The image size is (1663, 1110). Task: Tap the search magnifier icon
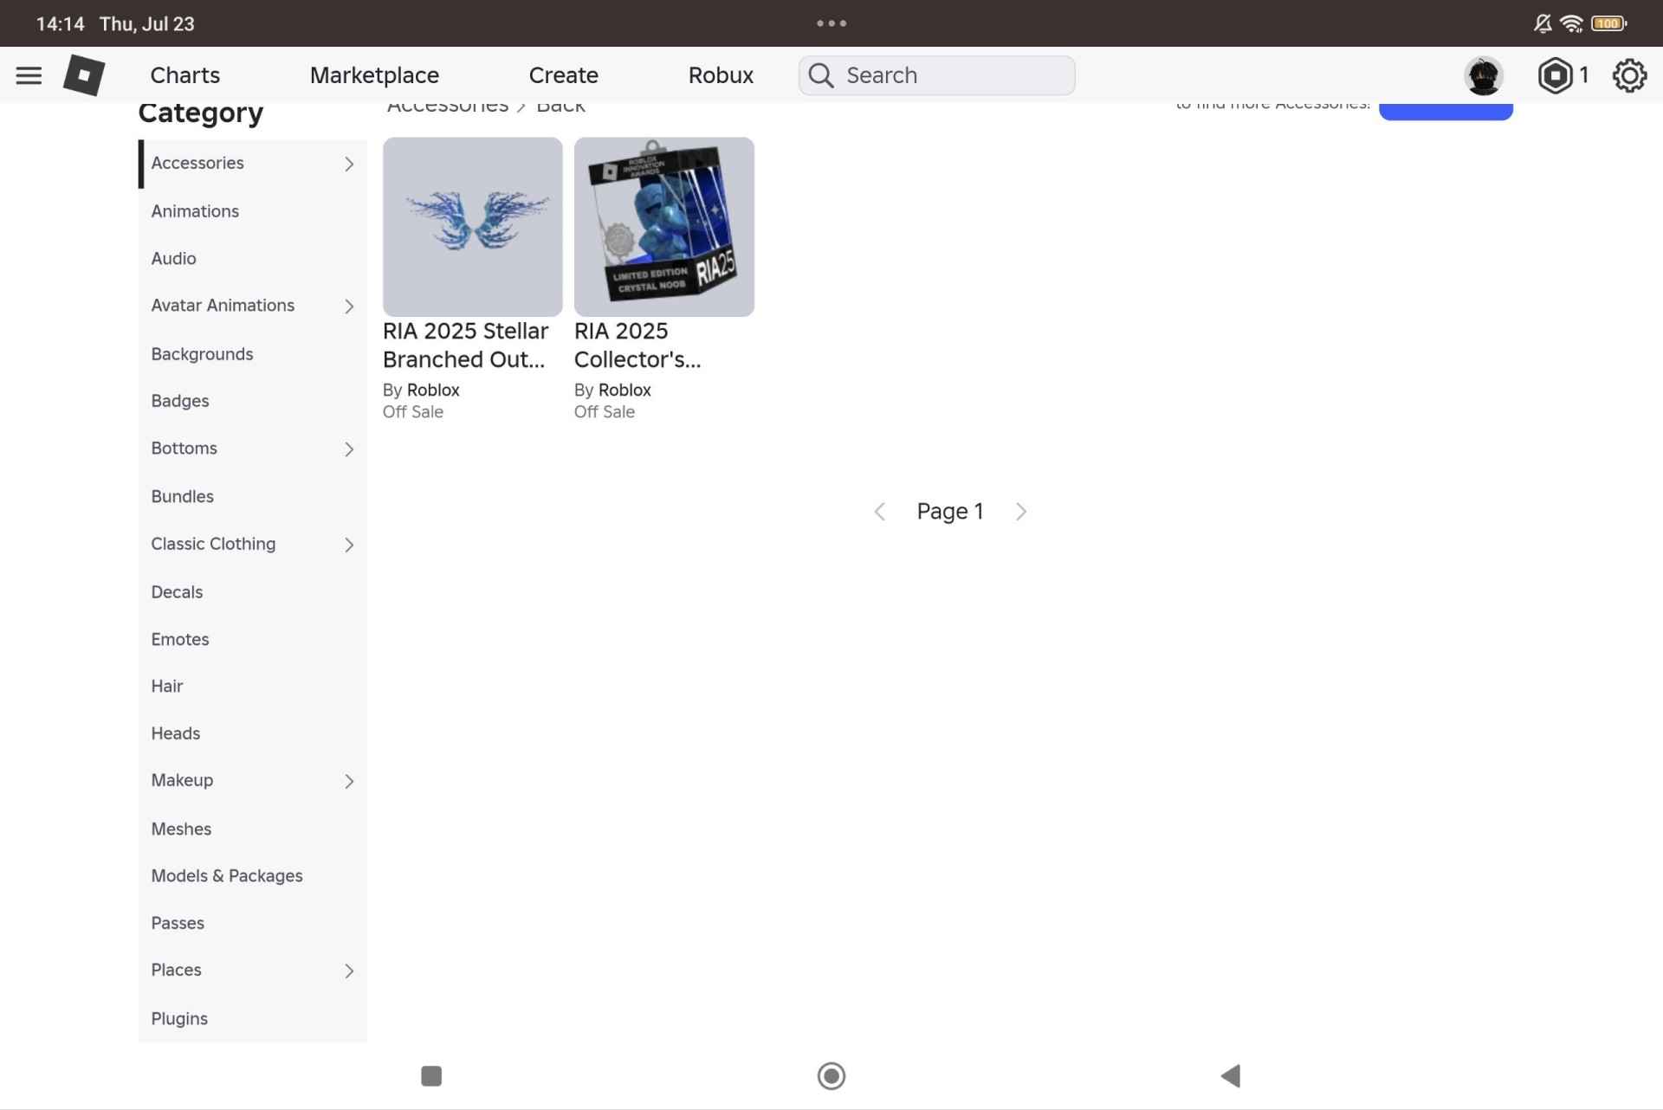821,75
